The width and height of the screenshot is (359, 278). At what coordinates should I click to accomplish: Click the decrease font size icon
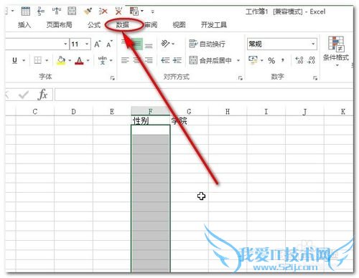tap(109, 44)
